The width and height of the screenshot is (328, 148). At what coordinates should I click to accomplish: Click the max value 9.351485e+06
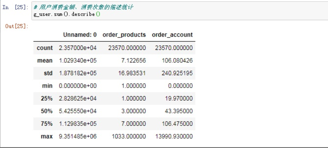coord(78,136)
